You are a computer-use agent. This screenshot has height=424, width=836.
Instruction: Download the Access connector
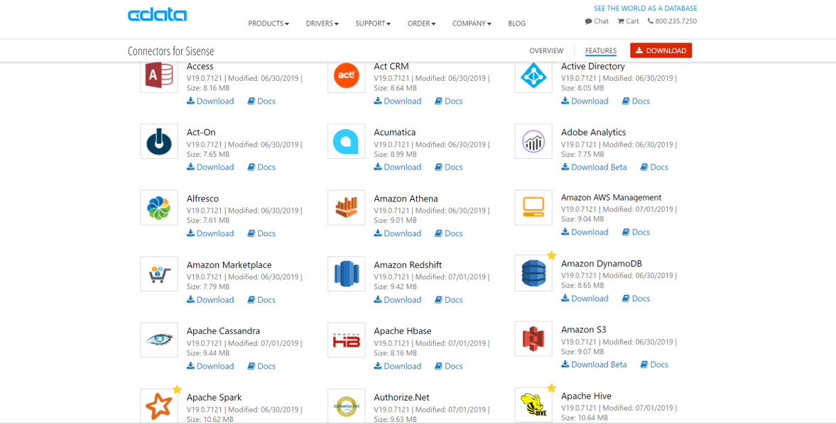click(x=210, y=101)
